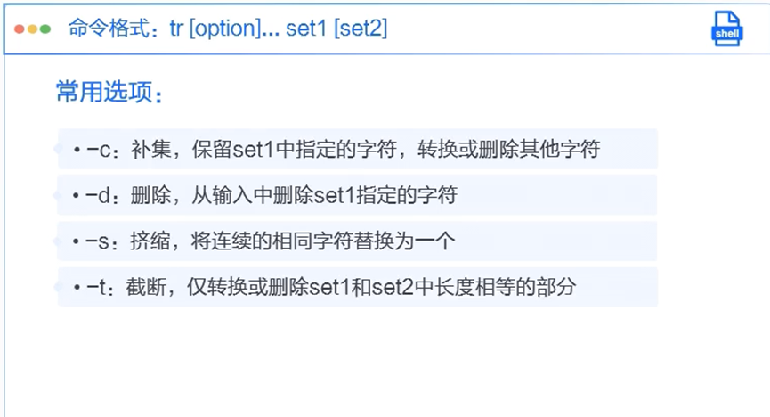The image size is (770, 417).
Task: Click the bullet before -c
Action: click(77, 149)
